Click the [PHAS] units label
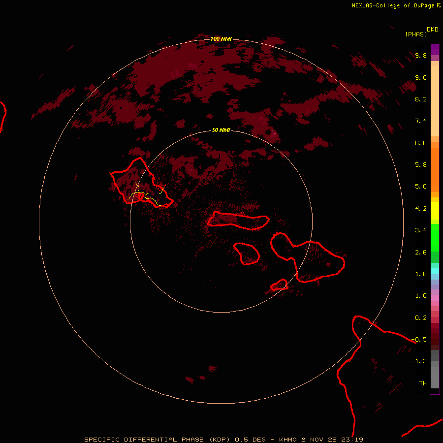The image size is (443, 443). [416, 34]
